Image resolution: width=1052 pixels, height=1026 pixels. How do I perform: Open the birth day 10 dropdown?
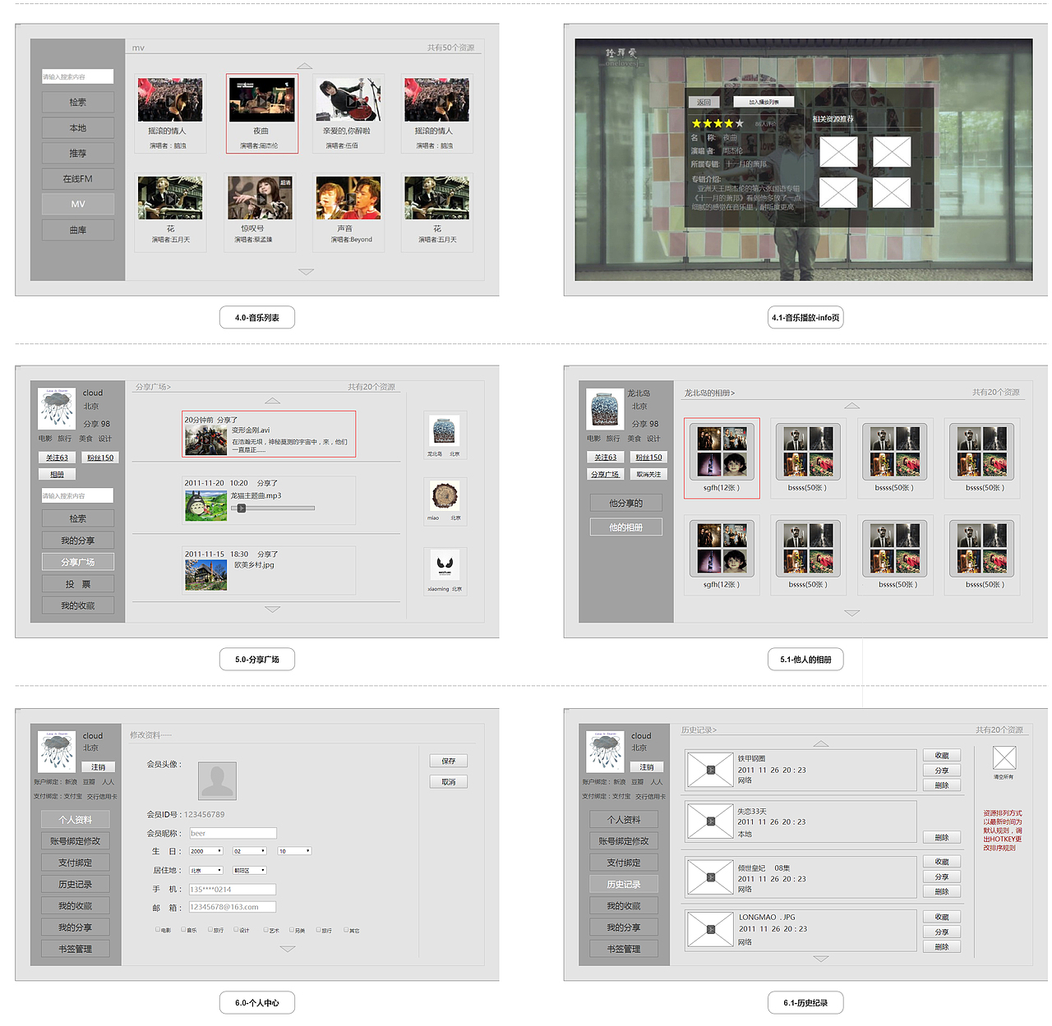294,851
